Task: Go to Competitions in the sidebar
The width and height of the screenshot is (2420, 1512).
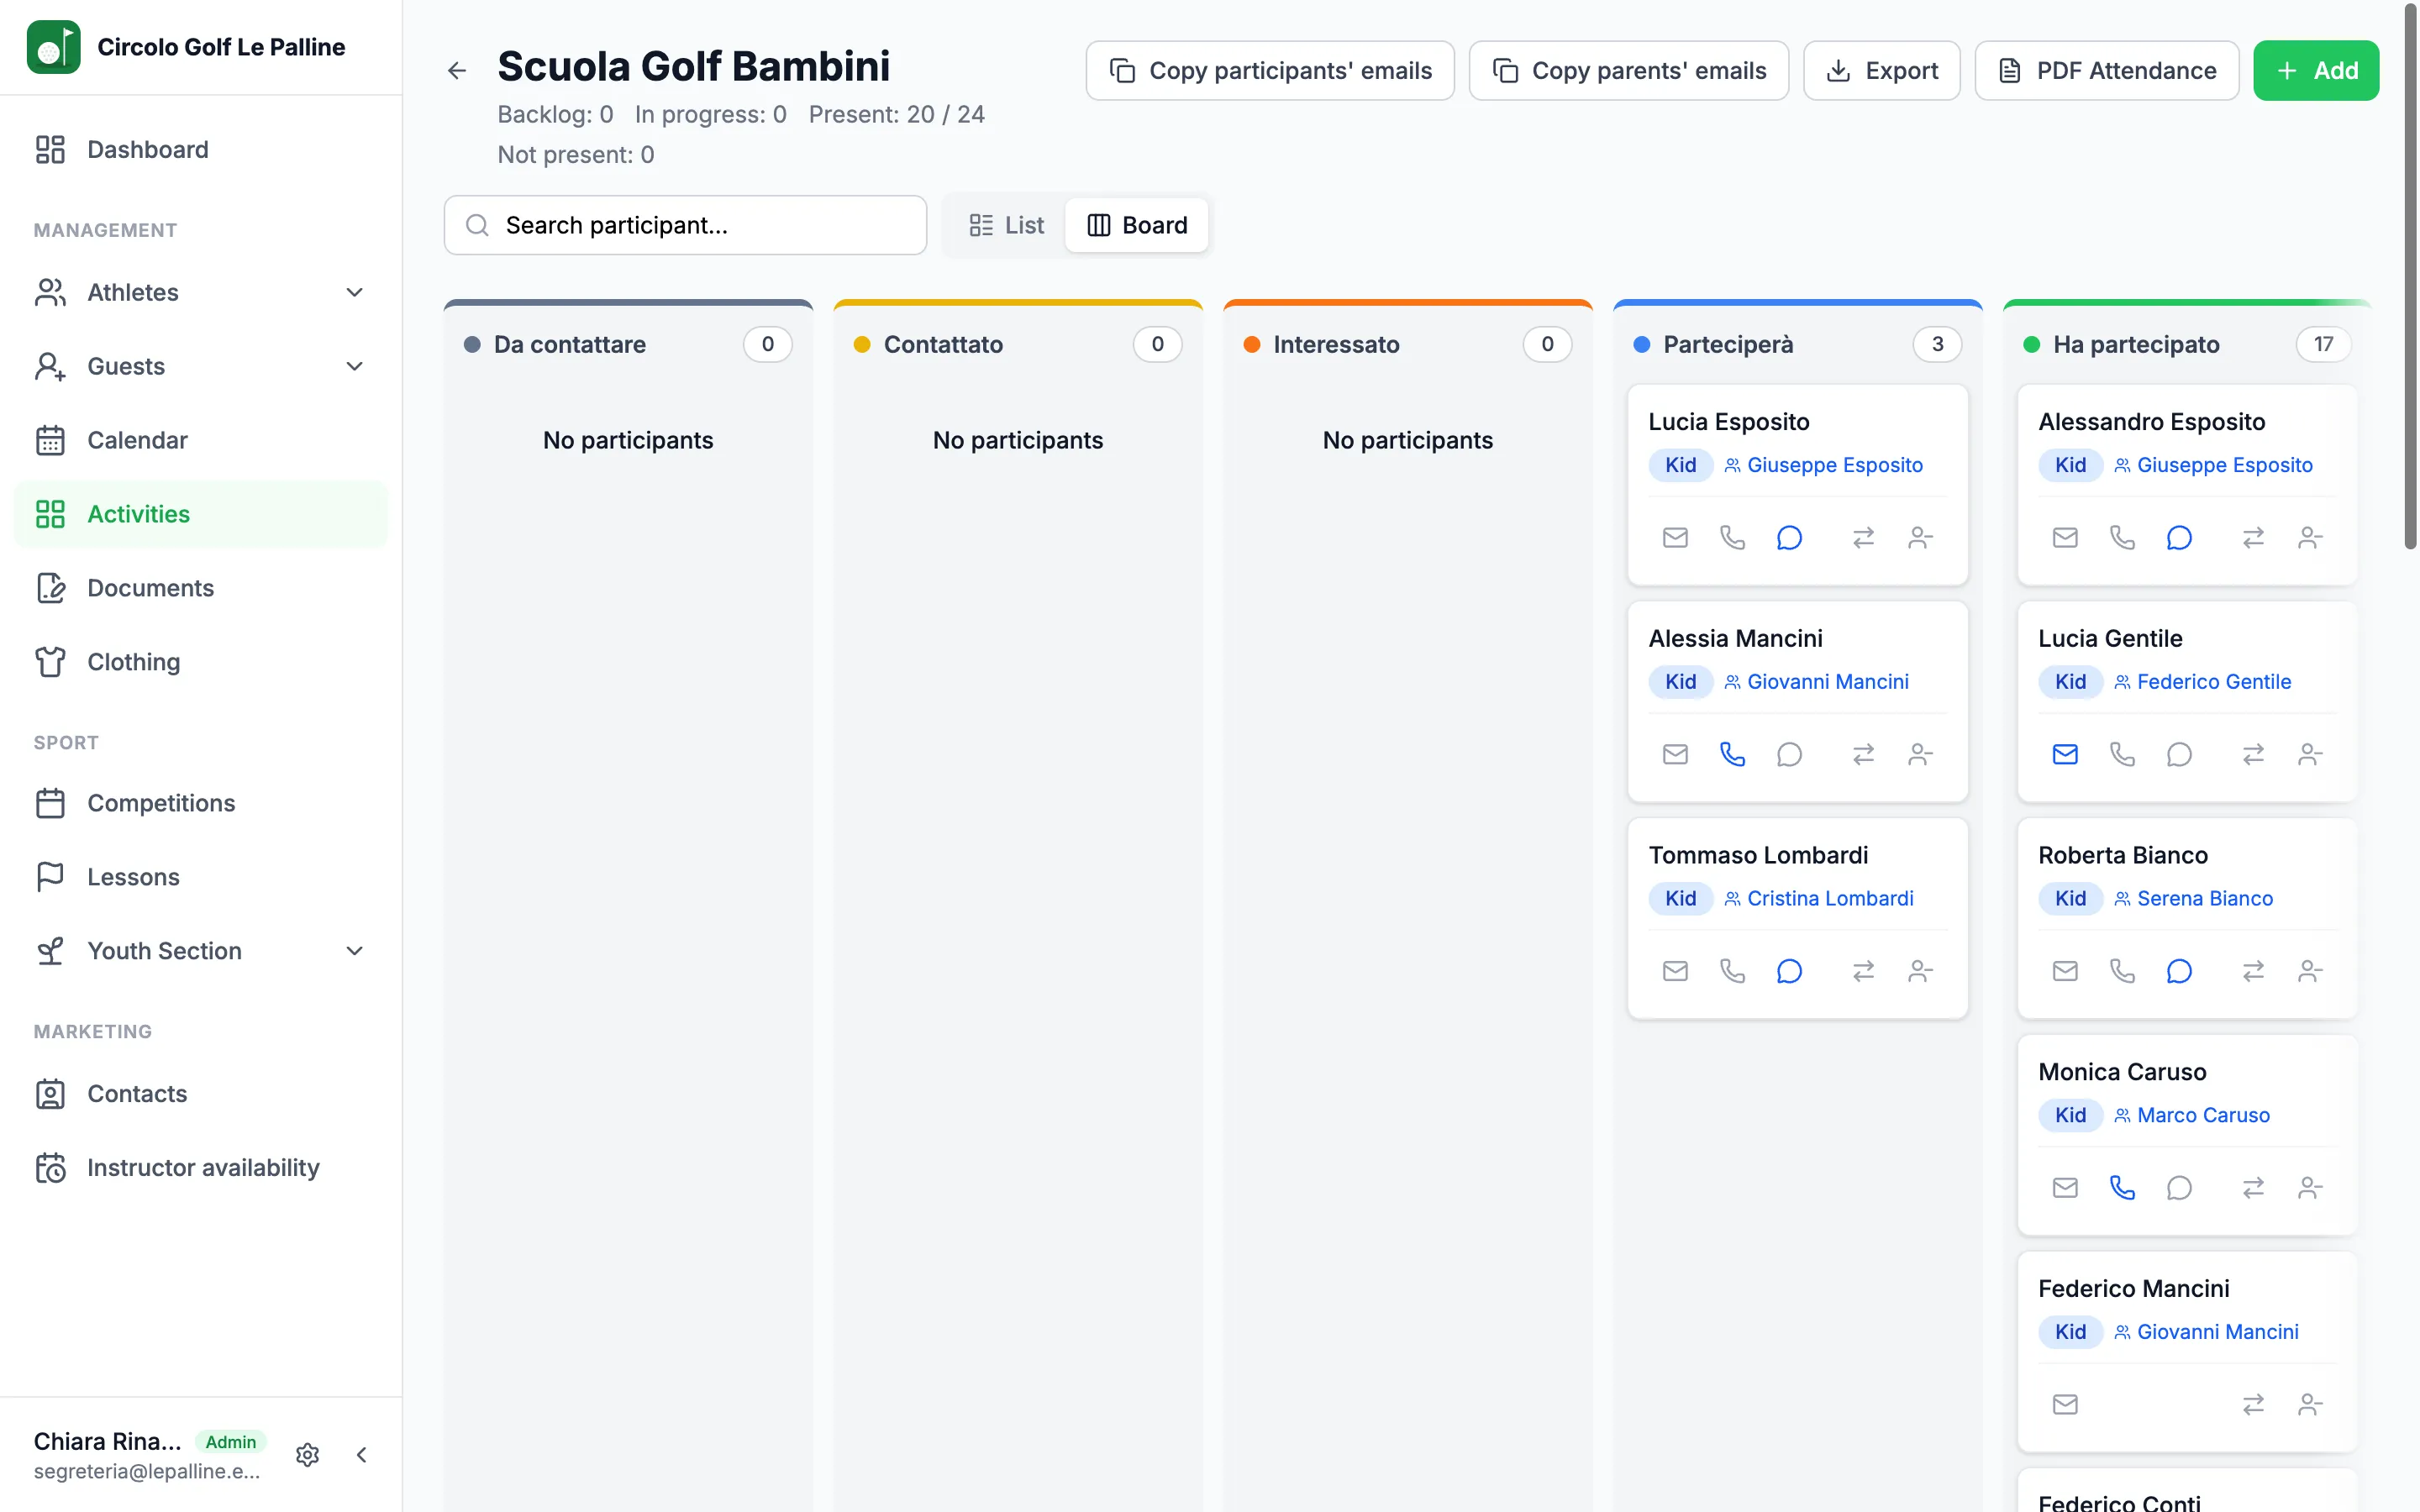Action: (201, 803)
